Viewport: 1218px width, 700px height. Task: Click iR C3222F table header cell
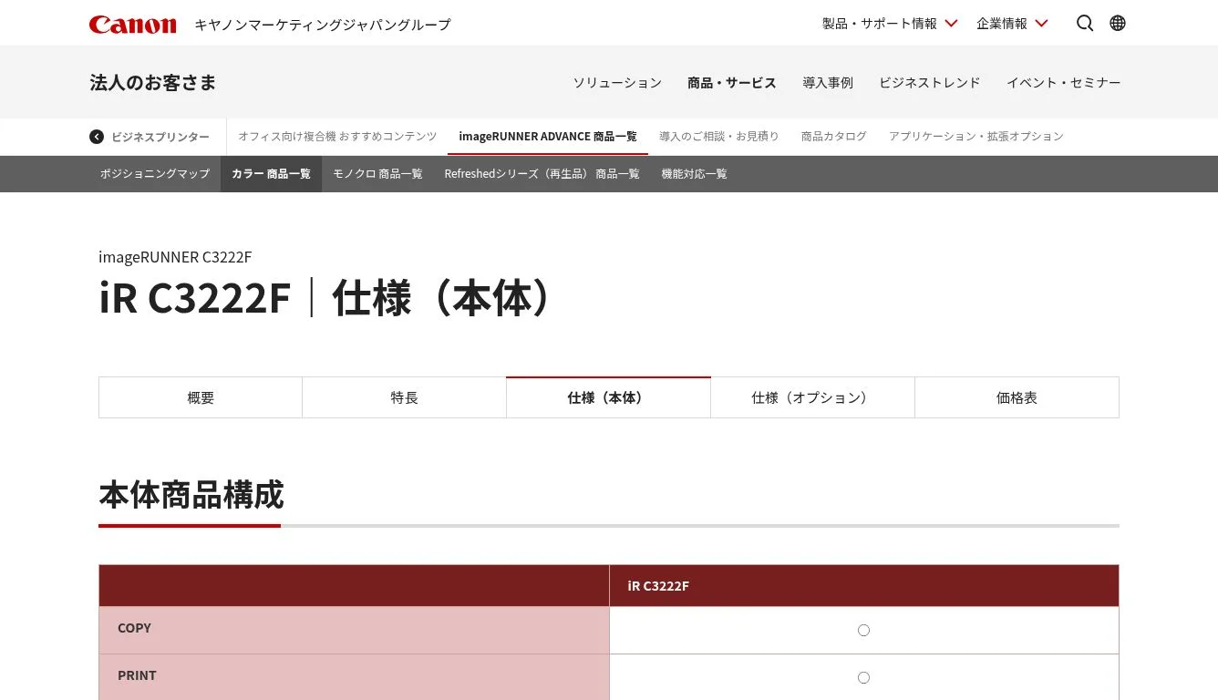863,586
